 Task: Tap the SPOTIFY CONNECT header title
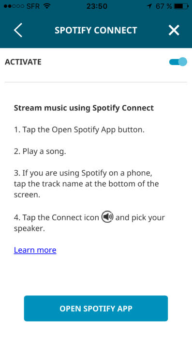pyautogui.click(x=96, y=30)
